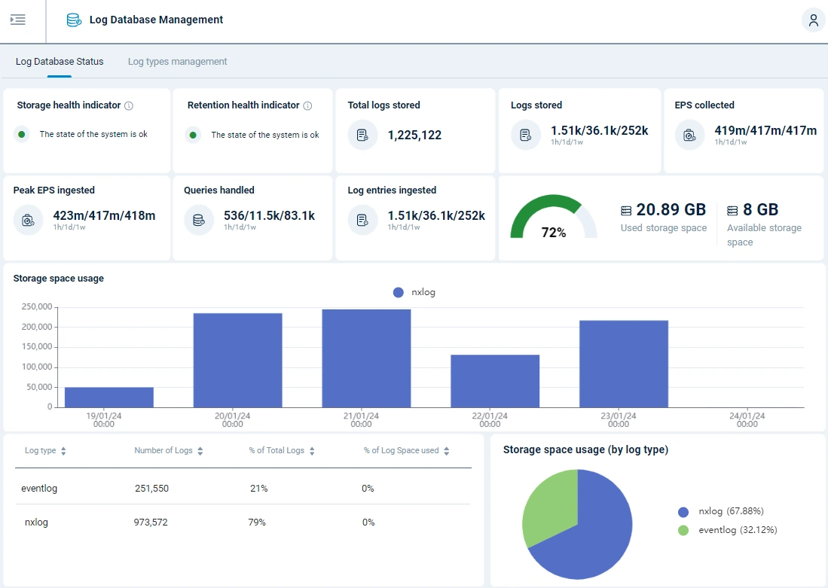Switch to the Log types management tab
The width and height of the screenshot is (828, 588).
(177, 61)
